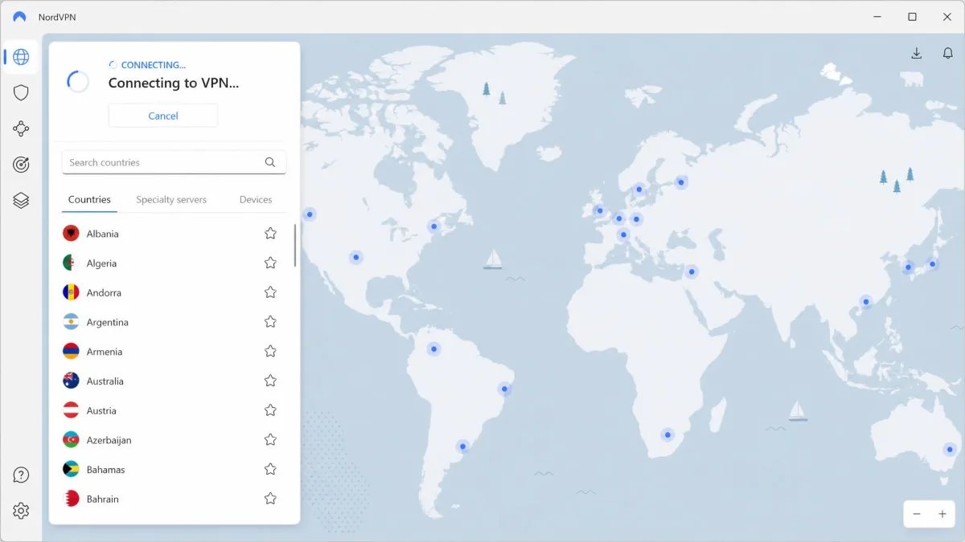The image size is (965, 542).
Task: Click the download icon at top right
Action: [916, 53]
